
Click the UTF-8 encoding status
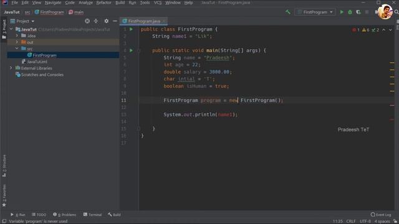[x=365, y=222]
